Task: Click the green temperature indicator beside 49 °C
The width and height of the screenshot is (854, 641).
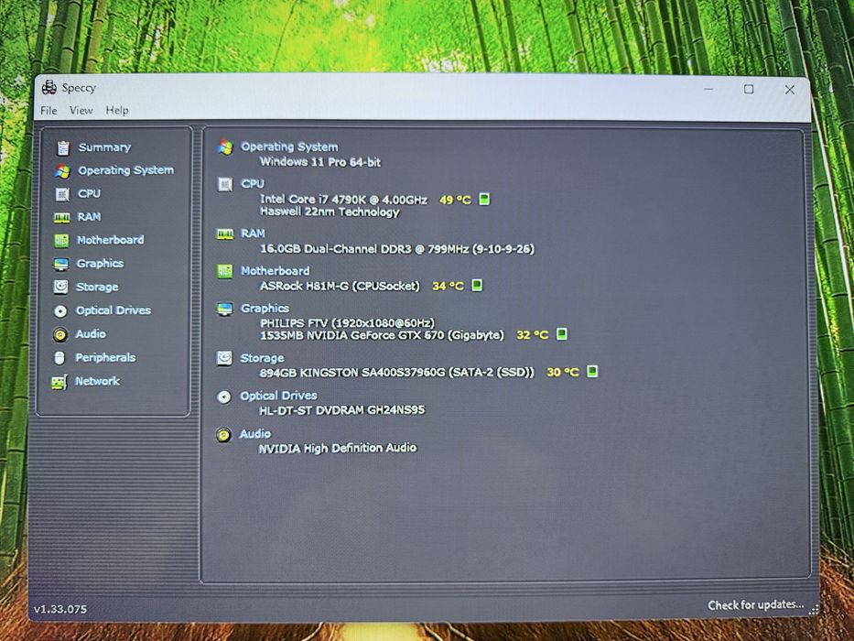Action: click(x=484, y=199)
